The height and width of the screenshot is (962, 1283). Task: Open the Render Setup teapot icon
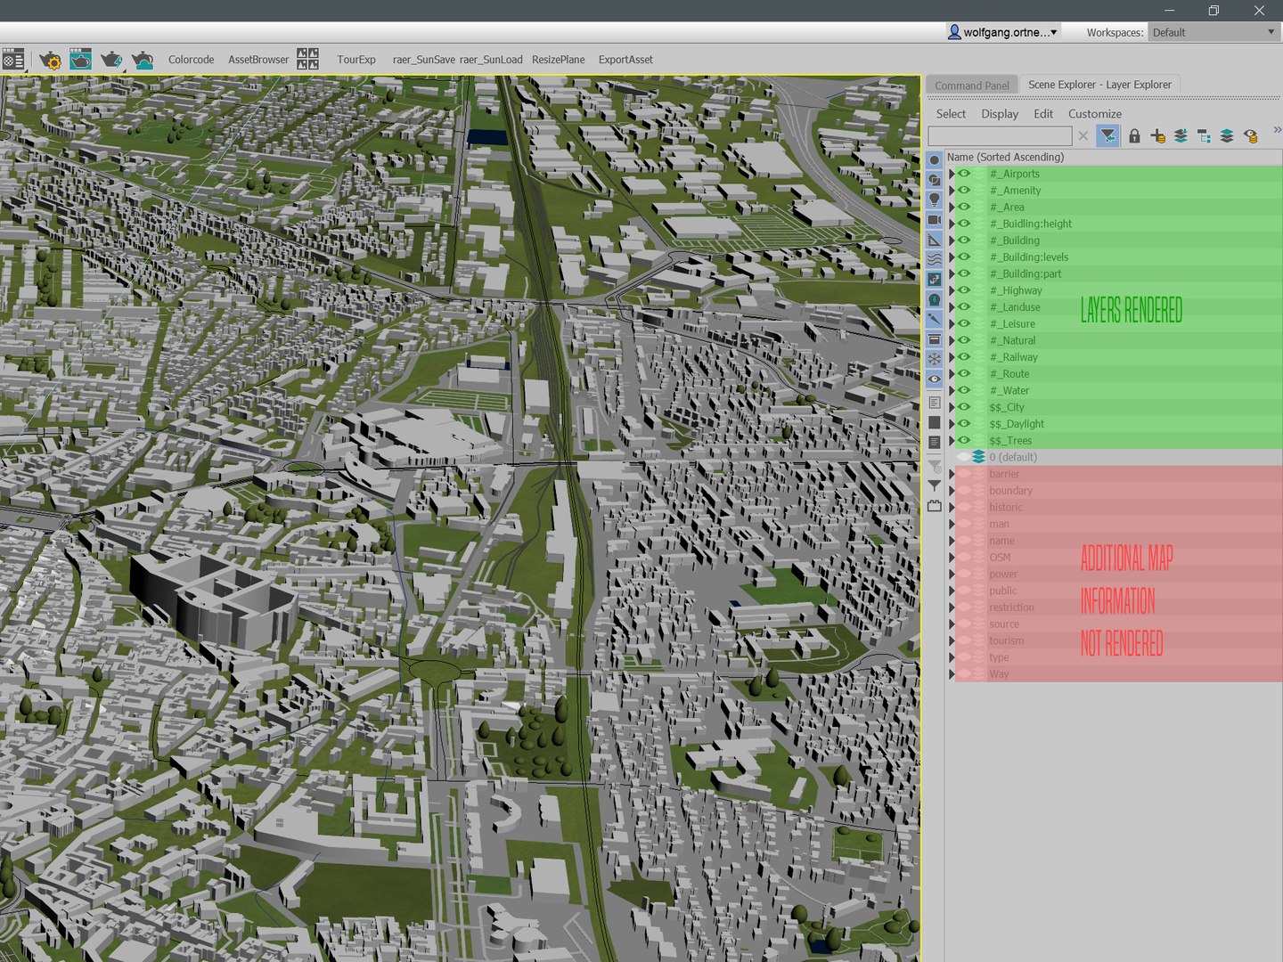pos(50,60)
